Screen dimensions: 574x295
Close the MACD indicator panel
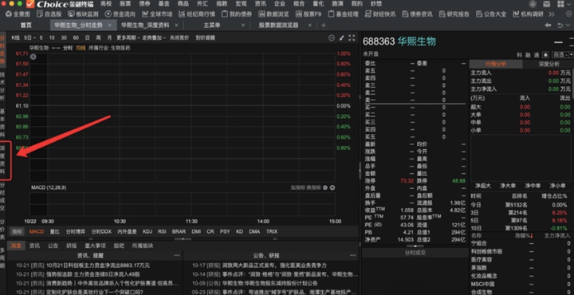coord(332,187)
